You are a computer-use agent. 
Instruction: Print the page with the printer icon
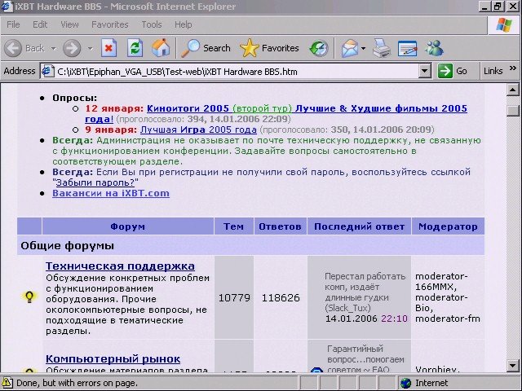tap(382, 48)
